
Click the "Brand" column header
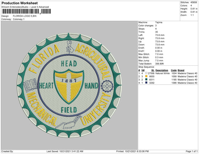181,70
